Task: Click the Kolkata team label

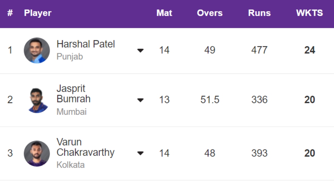Action: point(70,165)
